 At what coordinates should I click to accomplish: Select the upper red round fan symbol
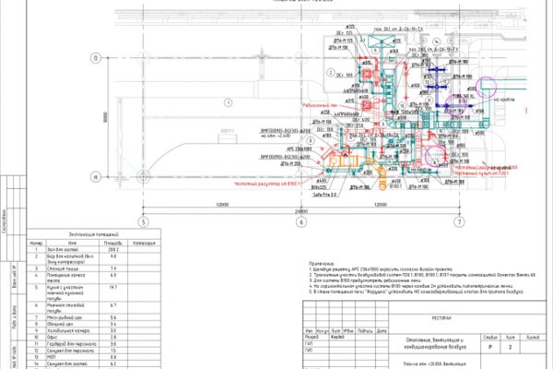click(x=367, y=74)
